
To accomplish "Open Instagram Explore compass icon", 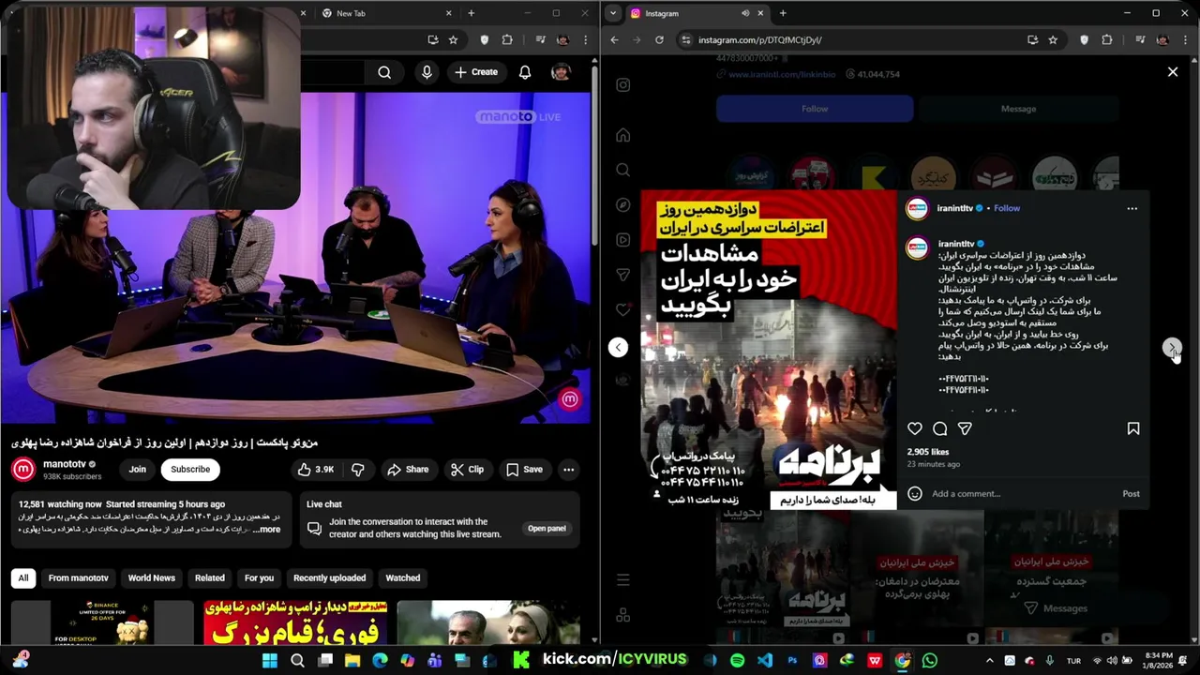I will point(622,205).
